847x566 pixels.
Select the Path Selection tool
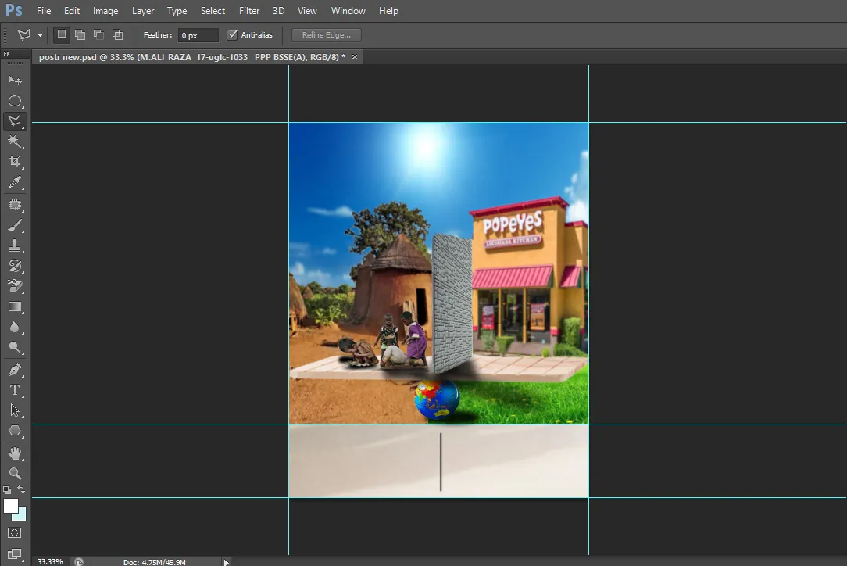[x=15, y=410]
